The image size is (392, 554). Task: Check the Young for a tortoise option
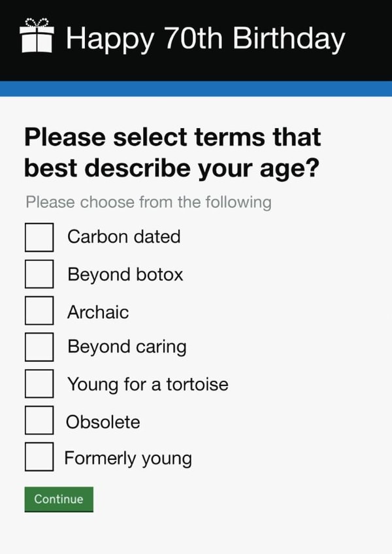[x=39, y=384]
